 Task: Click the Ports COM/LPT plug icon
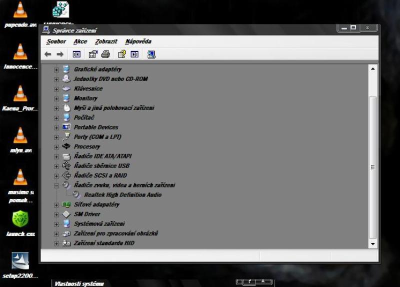click(66, 136)
